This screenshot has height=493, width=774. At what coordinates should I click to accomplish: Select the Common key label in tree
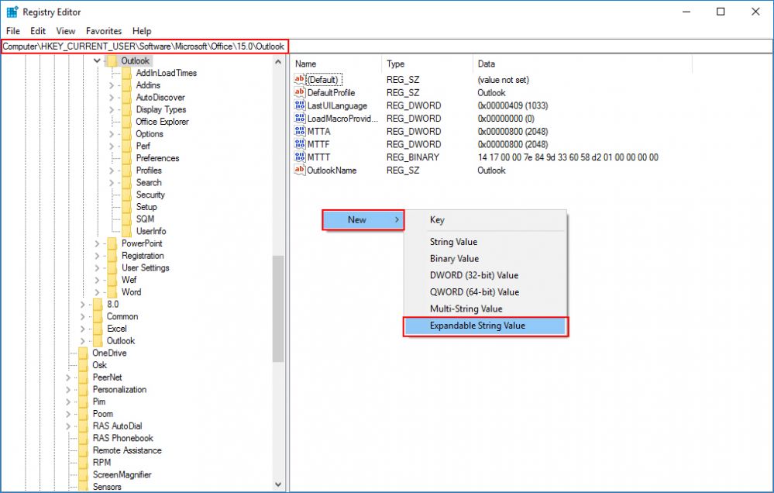click(x=122, y=316)
